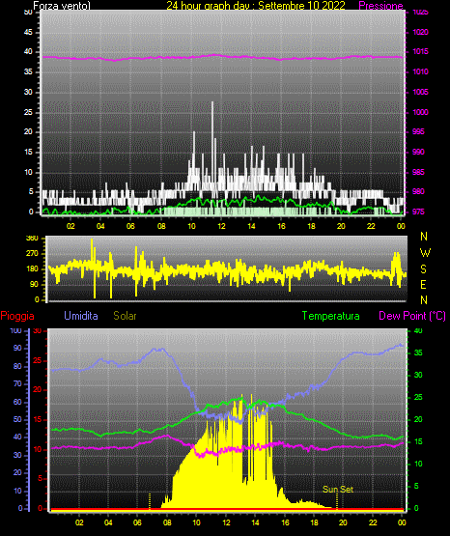
Task: Click the '990' pressure axis value
Action: click(x=418, y=152)
